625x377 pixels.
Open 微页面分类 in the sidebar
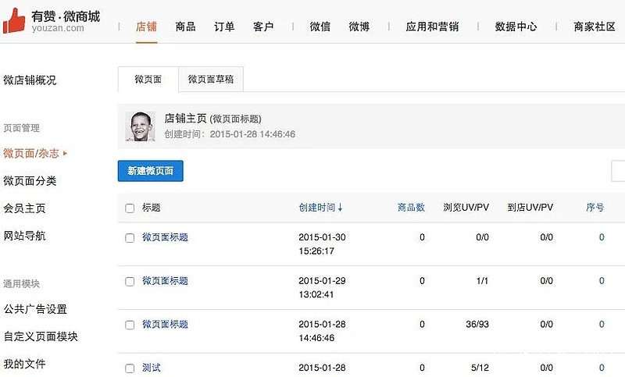(30, 181)
